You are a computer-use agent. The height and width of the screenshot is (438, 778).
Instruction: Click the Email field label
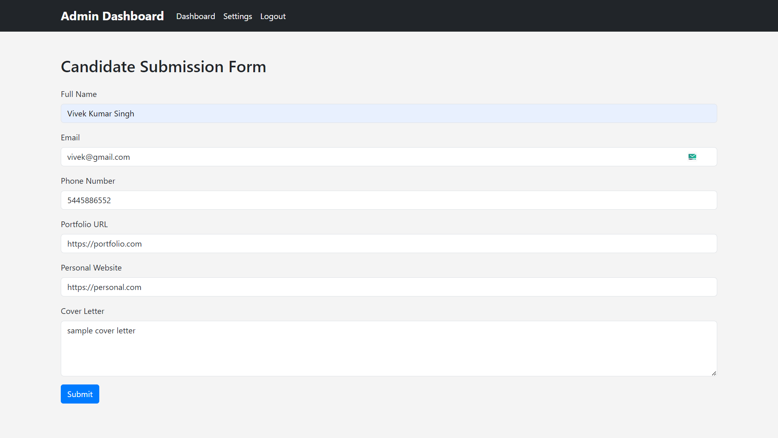tap(70, 137)
